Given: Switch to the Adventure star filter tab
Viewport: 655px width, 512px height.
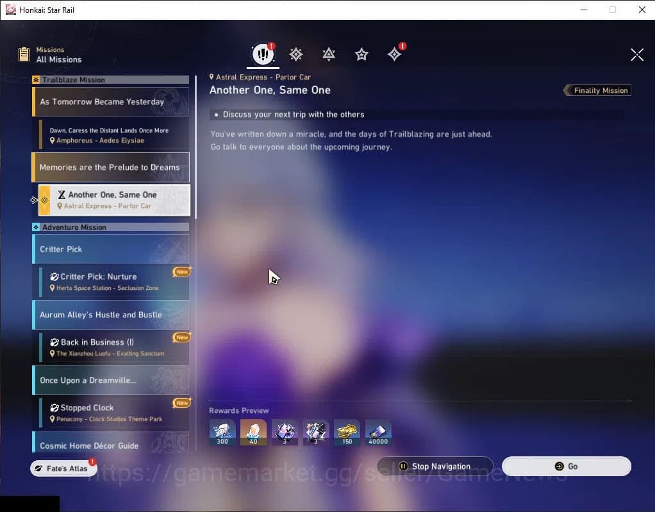Looking at the screenshot, I should (361, 54).
